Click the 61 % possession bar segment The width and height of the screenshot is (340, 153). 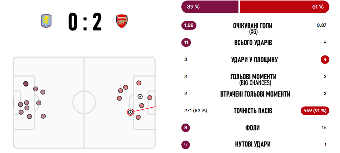285,7
